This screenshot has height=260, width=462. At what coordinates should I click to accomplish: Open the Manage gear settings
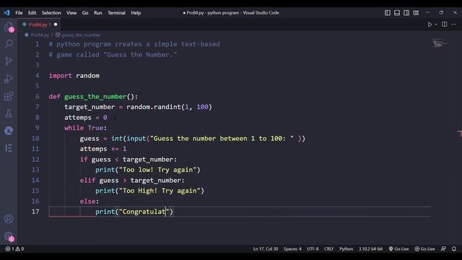(x=9, y=236)
